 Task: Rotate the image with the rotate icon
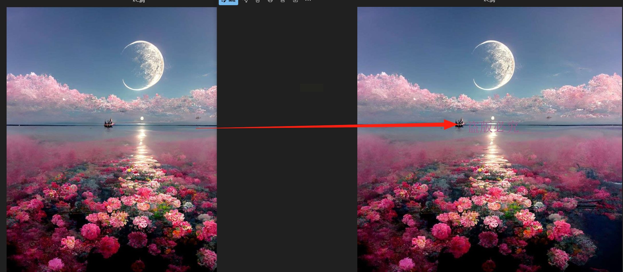[245, 1]
